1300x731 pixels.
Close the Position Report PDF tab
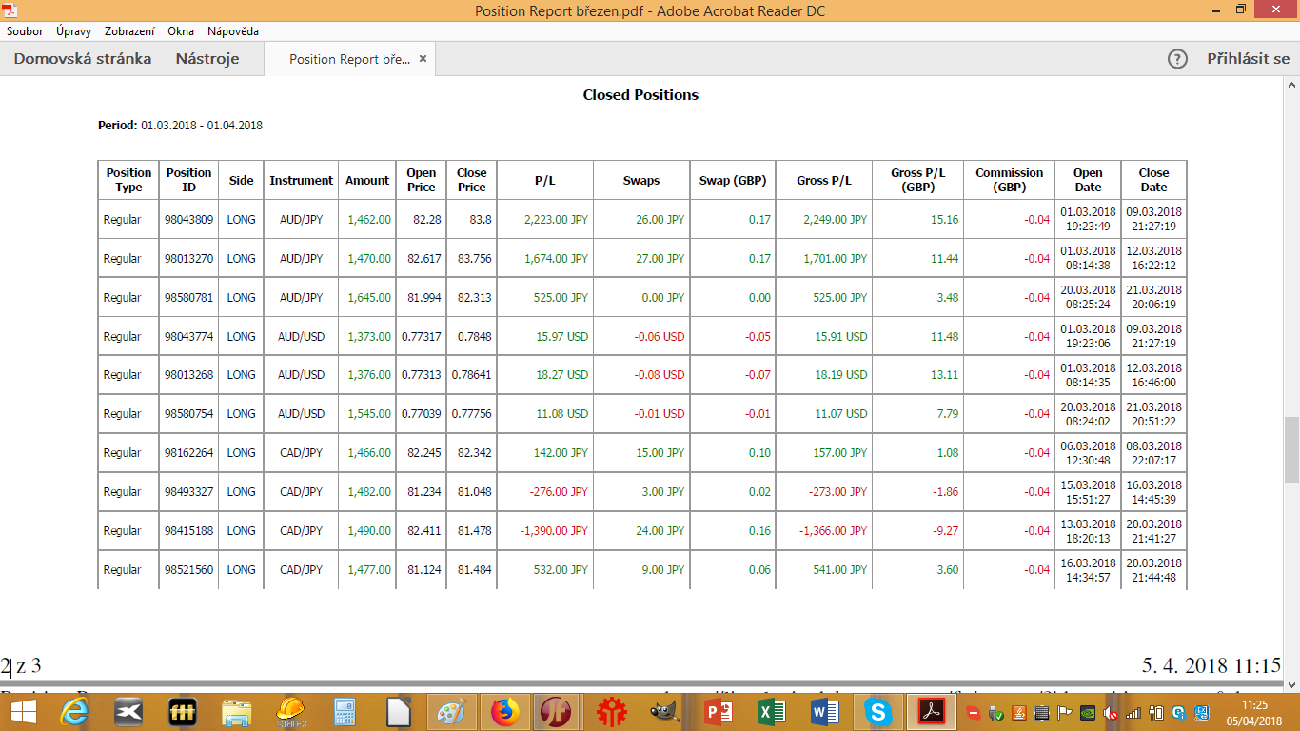(423, 59)
